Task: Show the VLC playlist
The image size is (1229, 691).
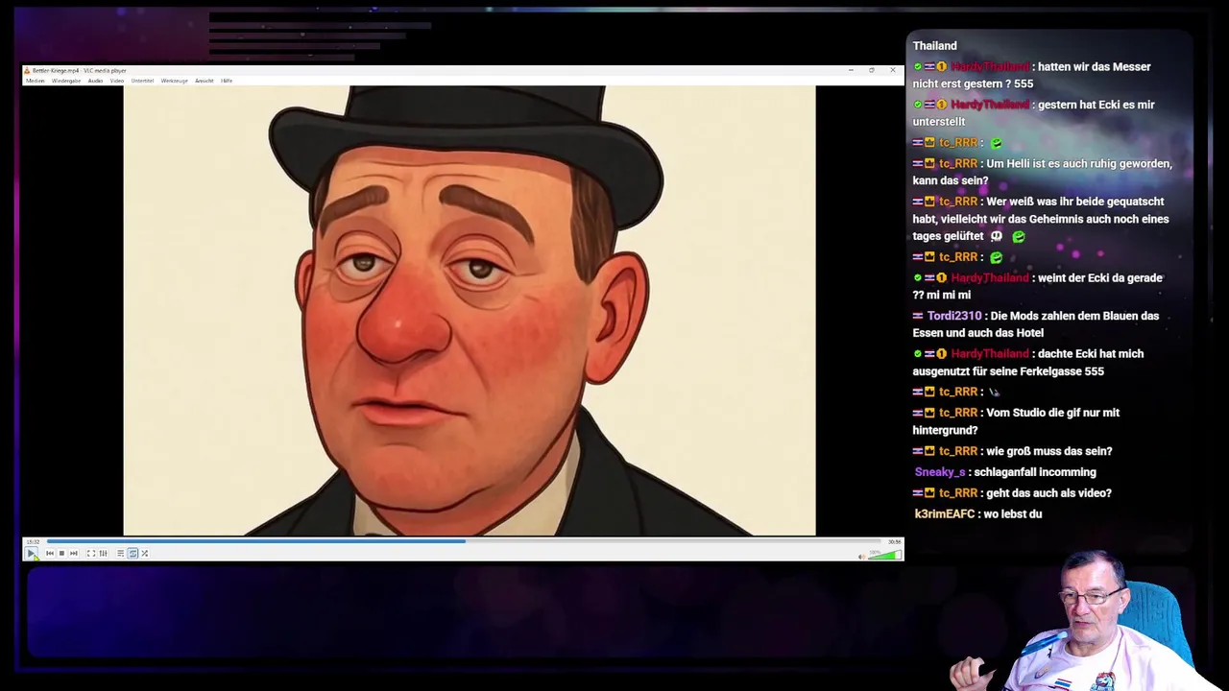Action: click(x=120, y=553)
